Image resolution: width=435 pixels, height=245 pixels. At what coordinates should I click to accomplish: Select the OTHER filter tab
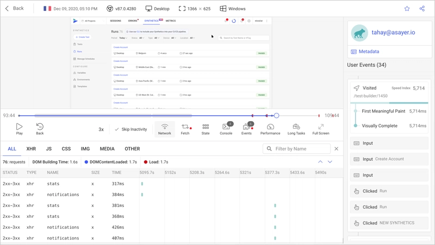click(132, 149)
